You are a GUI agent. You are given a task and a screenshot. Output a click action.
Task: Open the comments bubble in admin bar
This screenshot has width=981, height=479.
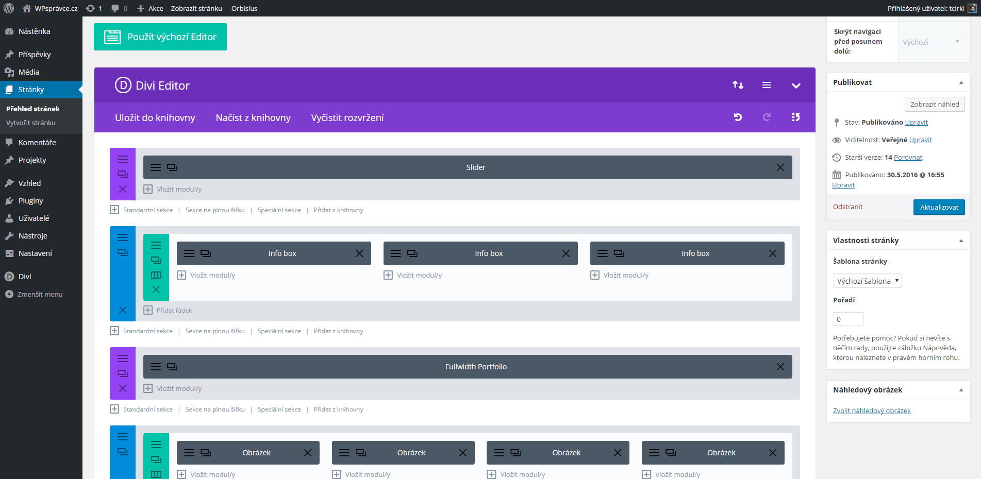point(119,8)
